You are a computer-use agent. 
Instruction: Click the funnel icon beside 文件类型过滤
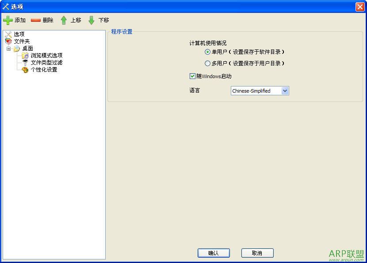pyautogui.click(x=24, y=63)
